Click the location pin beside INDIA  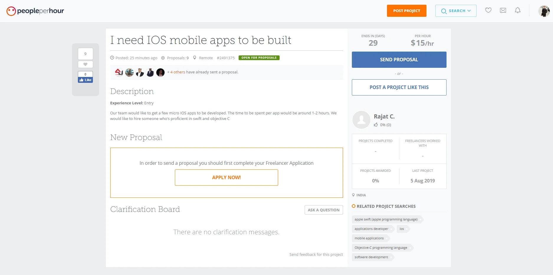pyautogui.click(x=353, y=195)
